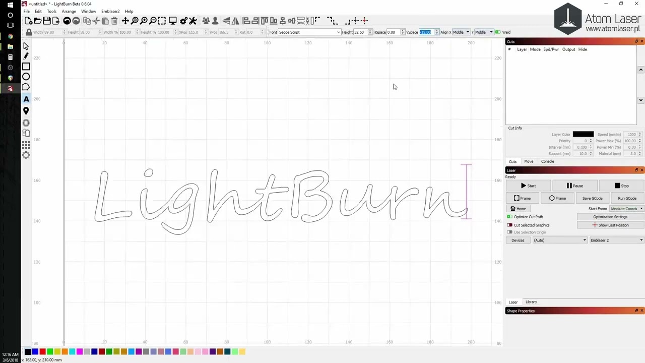645x363 pixels.
Task: Click the Cut scissors icon
Action: tap(96, 21)
